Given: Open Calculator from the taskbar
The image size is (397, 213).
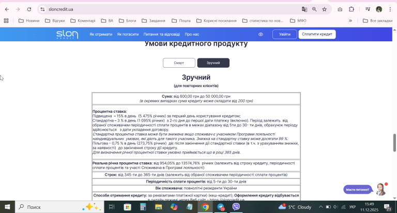Looking at the screenshot, I should click(143, 207).
